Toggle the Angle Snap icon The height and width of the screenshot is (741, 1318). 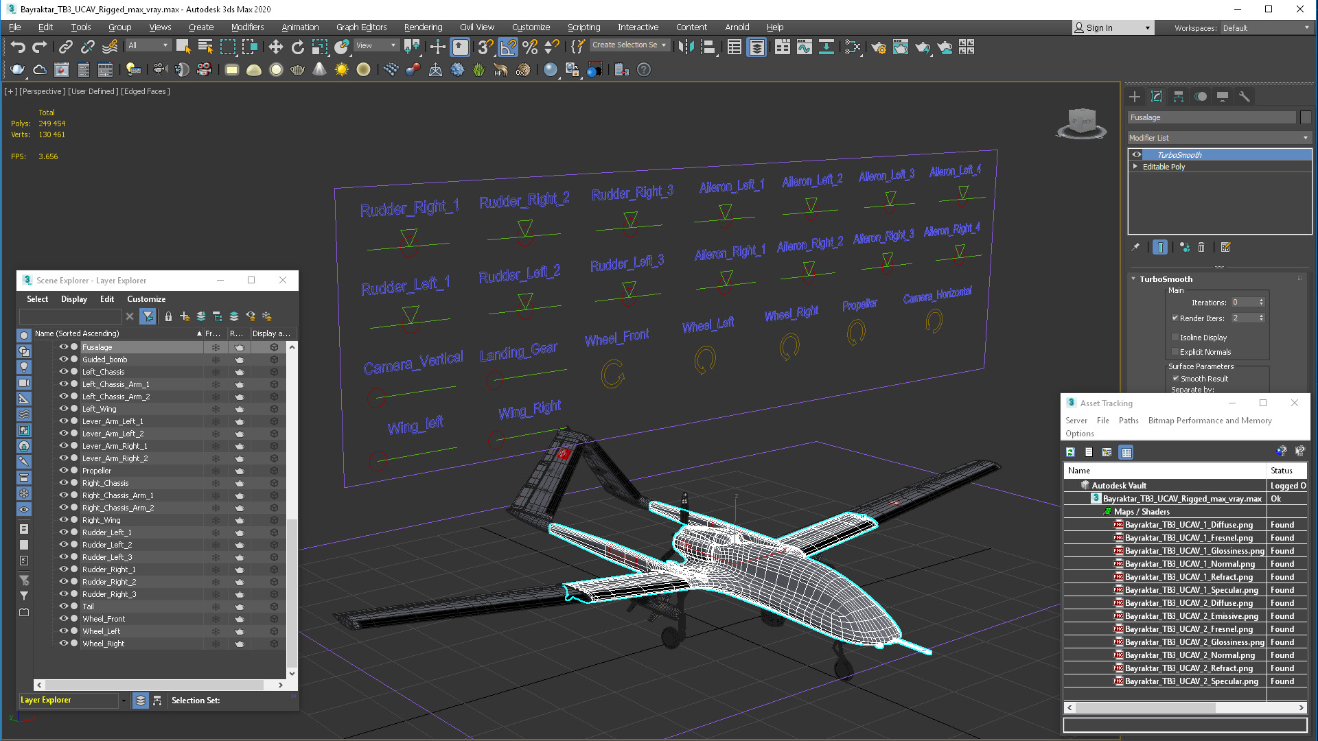pyautogui.click(x=507, y=47)
